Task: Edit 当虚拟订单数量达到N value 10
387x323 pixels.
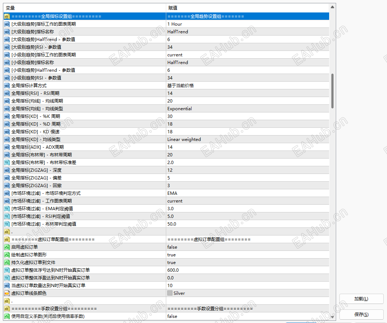Action: point(248,286)
